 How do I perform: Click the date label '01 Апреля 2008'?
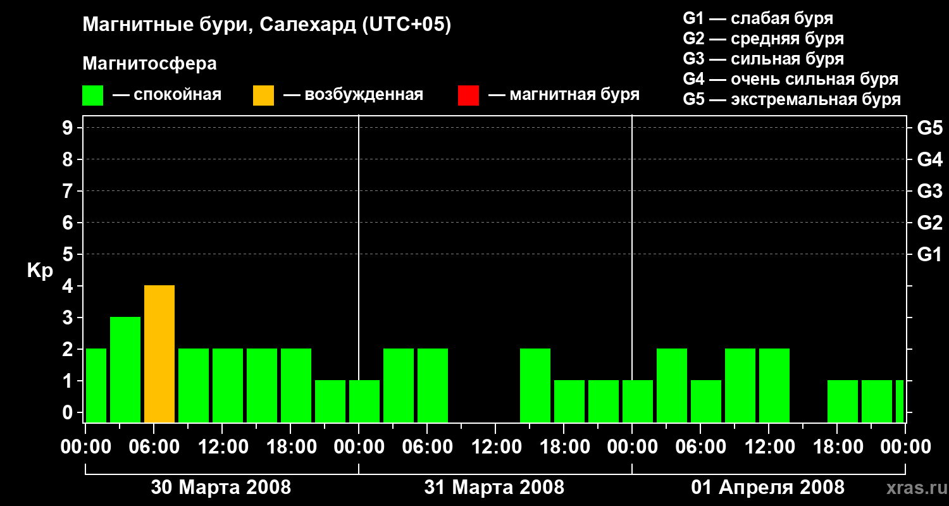coord(767,487)
